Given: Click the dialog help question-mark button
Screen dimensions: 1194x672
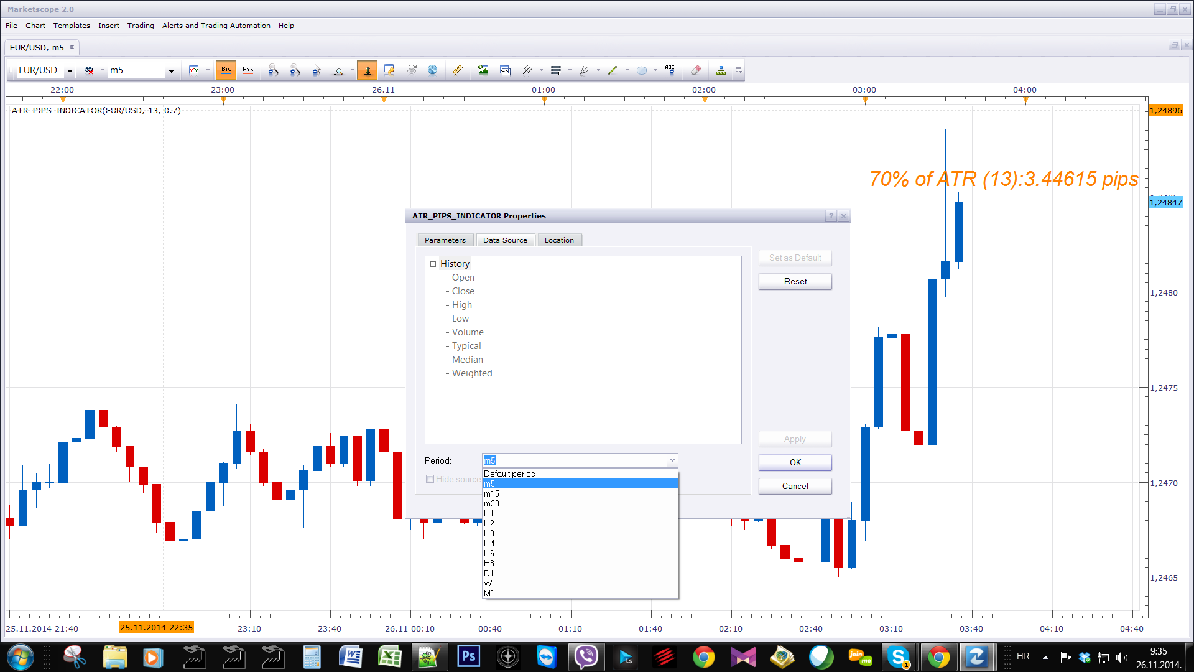Looking at the screenshot, I should pos(831,216).
